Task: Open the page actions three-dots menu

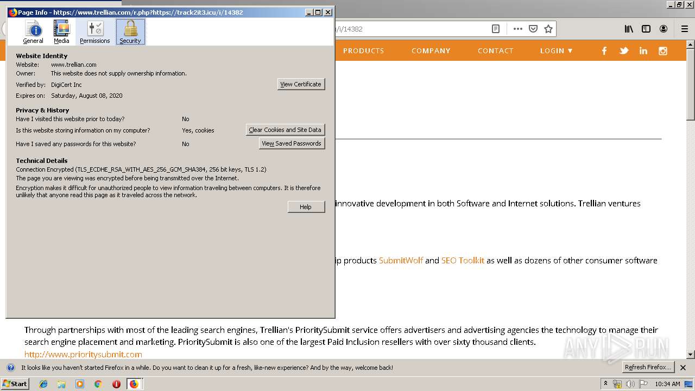Action: (x=518, y=29)
